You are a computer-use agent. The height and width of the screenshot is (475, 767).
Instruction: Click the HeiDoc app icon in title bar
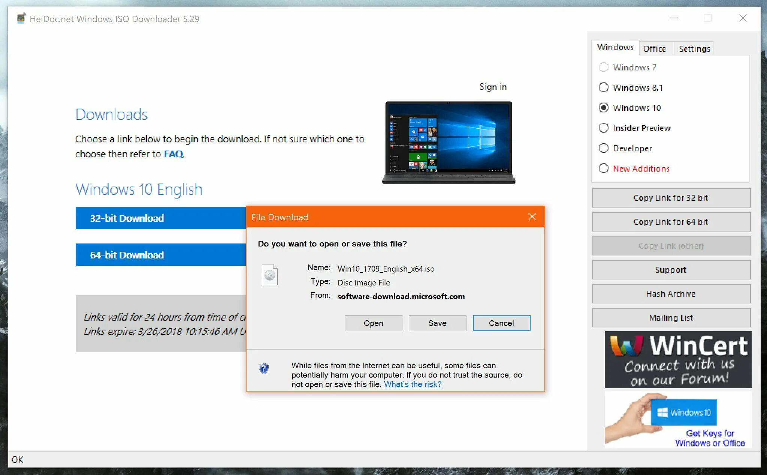coord(21,18)
